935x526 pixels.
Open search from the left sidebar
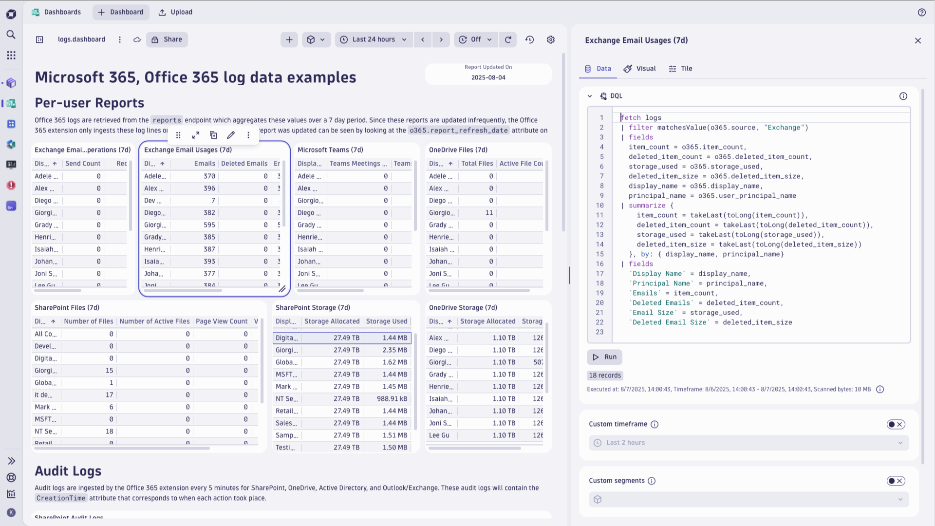[x=11, y=35]
